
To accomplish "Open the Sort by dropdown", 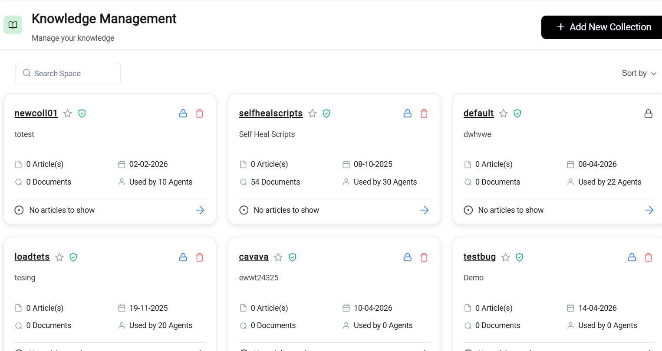I will click(x=639, y=73).
